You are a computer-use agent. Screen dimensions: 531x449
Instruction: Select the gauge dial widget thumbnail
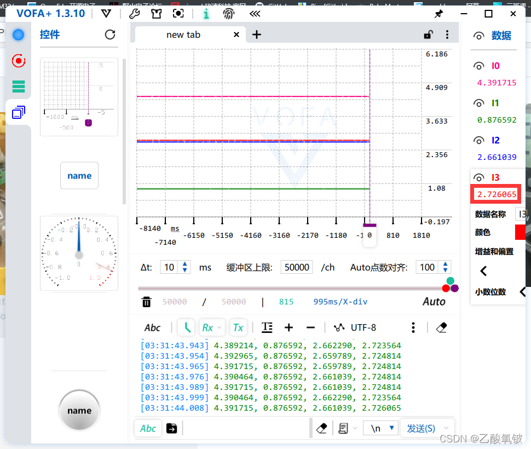79,254
